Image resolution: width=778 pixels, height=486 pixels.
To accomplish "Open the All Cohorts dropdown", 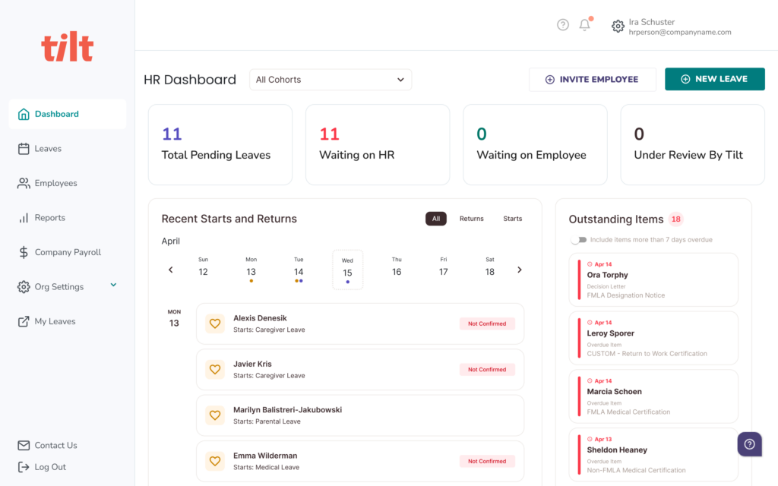I will click(330, 80).
